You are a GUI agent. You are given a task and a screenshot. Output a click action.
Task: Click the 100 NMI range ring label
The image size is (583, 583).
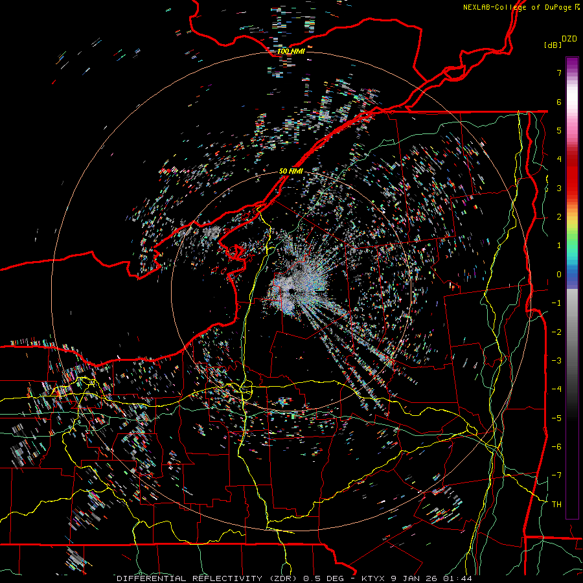[x=291, y=51]
